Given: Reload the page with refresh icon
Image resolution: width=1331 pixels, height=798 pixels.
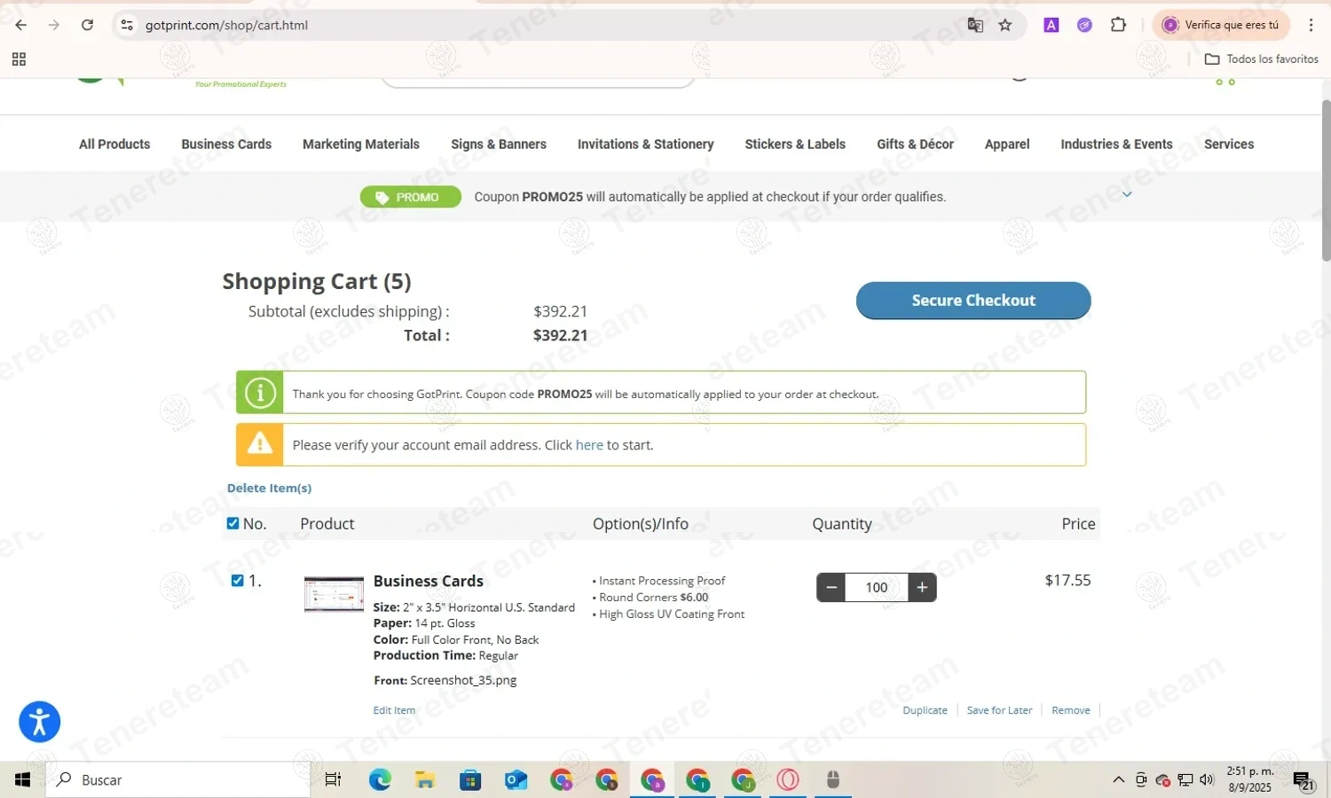Looking at the screenshot, I should point(87,25).
